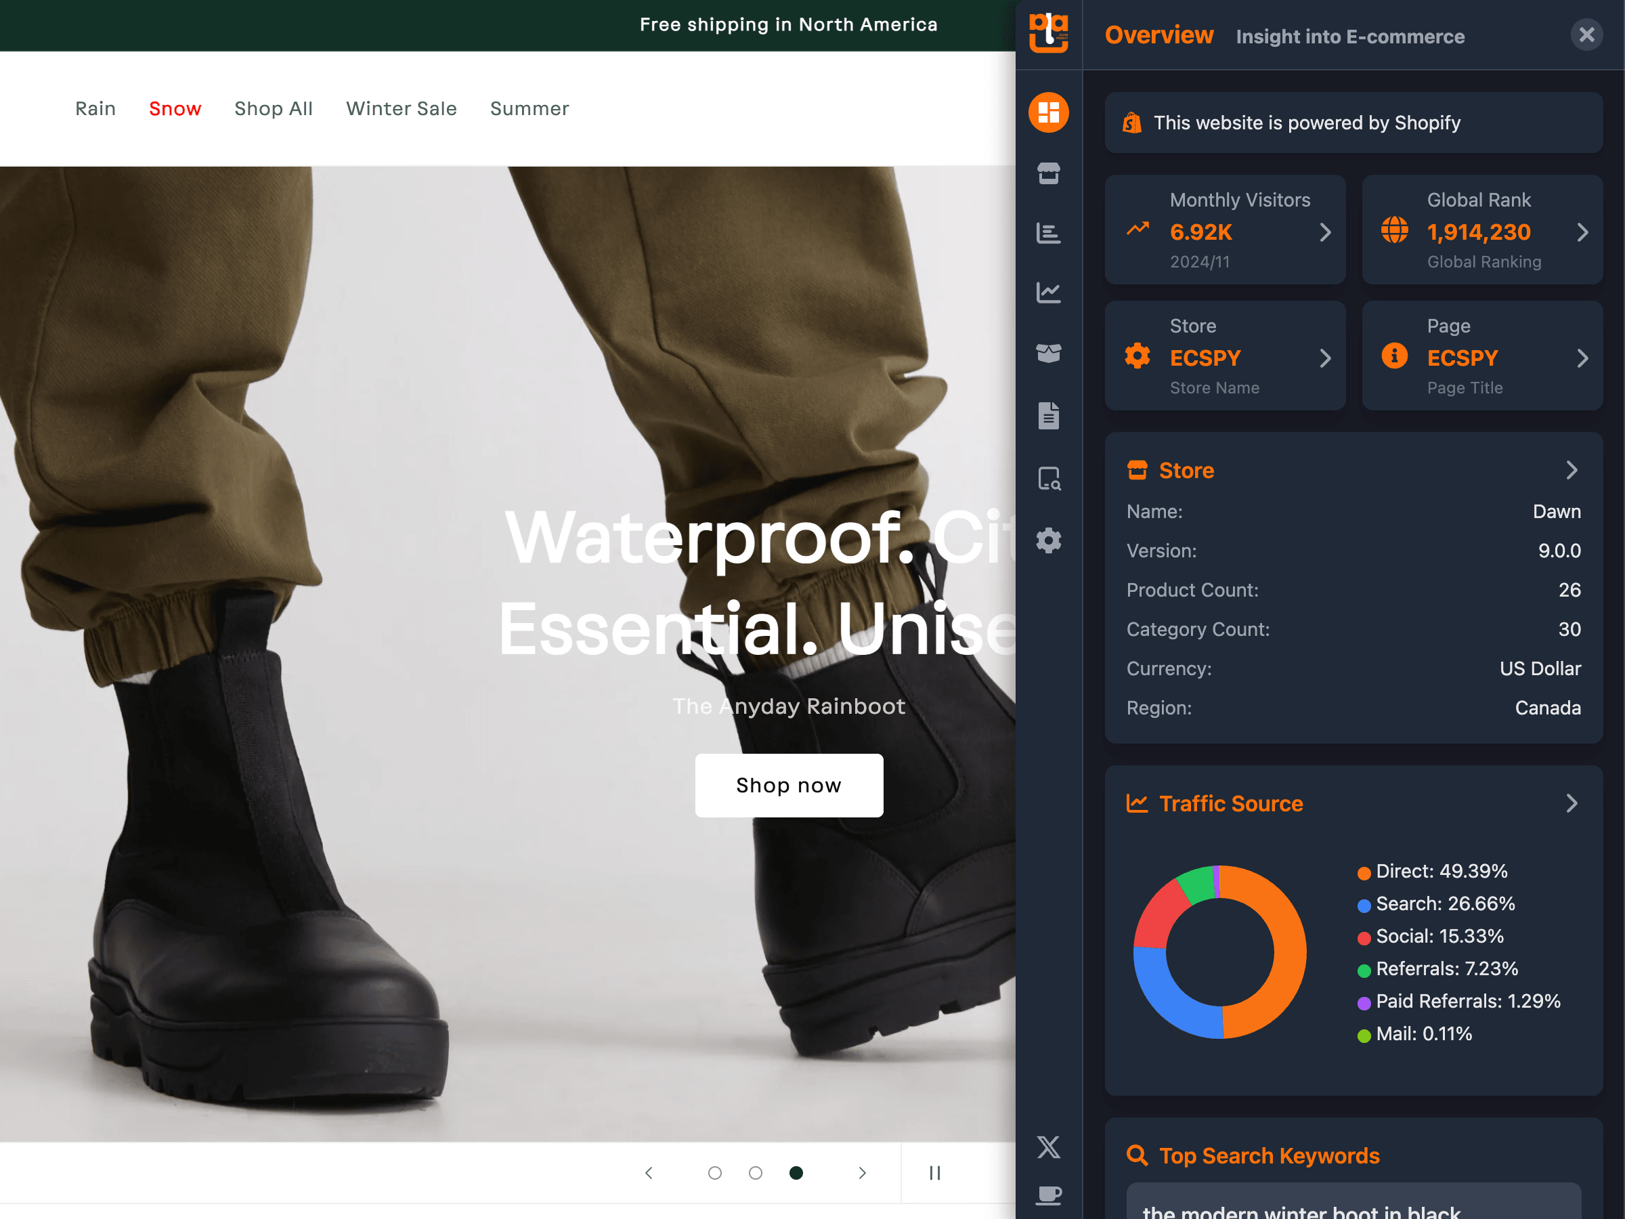Click the X social media icon in sidebar
The image size is (1625, 1219).
point(1048,1145)
